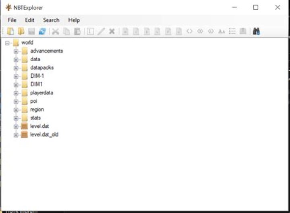This screenshot has width=290, height=213.
Task: Select the poi tree item
Action: [x=33, y=101]
